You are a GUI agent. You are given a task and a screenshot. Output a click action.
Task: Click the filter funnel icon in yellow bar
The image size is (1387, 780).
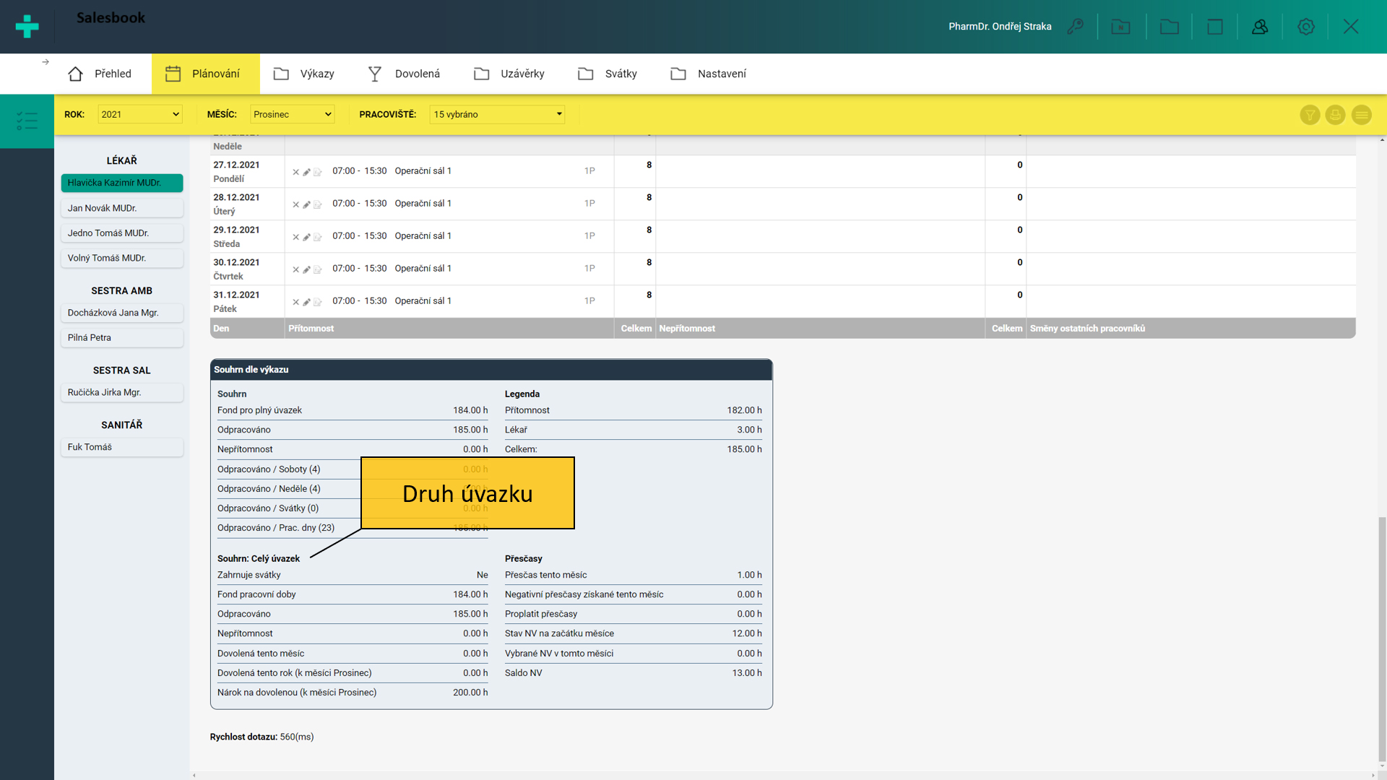click(x=1310, y=115)
